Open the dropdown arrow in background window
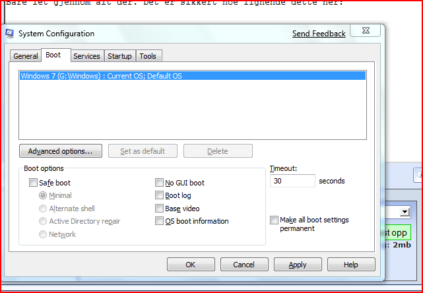 (405, 212)
